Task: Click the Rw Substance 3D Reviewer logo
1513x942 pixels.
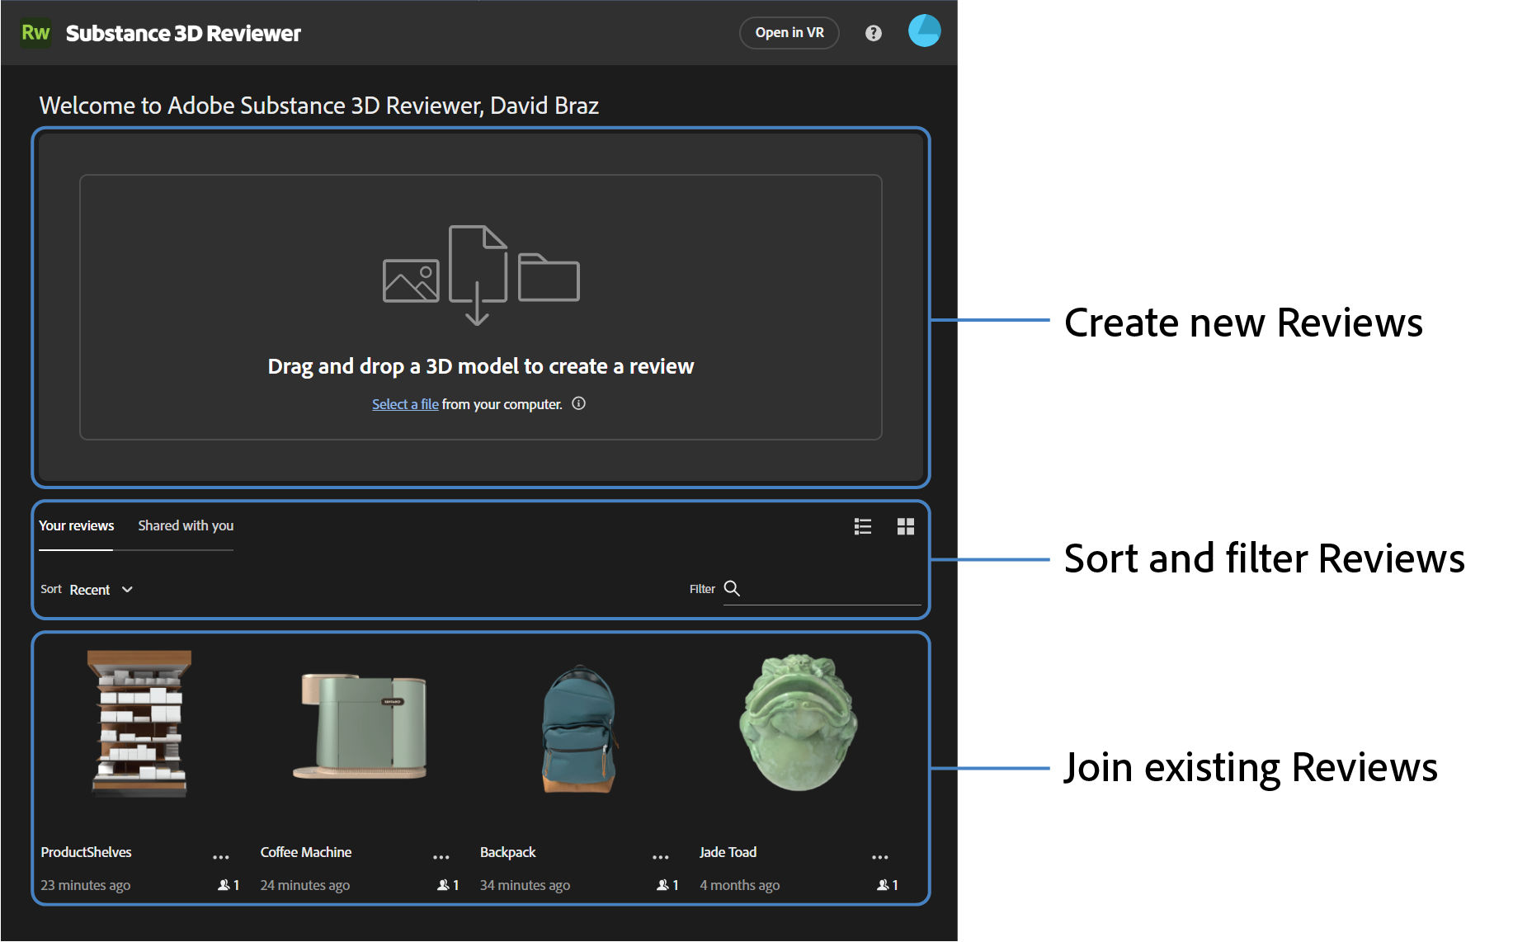Action: [35, 33]
